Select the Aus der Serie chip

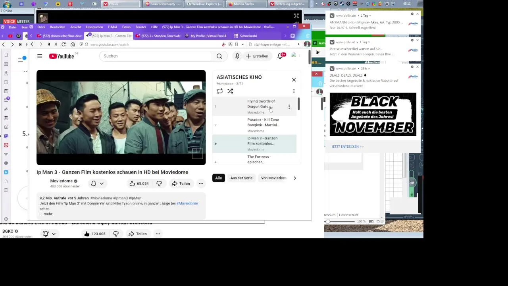[x=241, y=178]
